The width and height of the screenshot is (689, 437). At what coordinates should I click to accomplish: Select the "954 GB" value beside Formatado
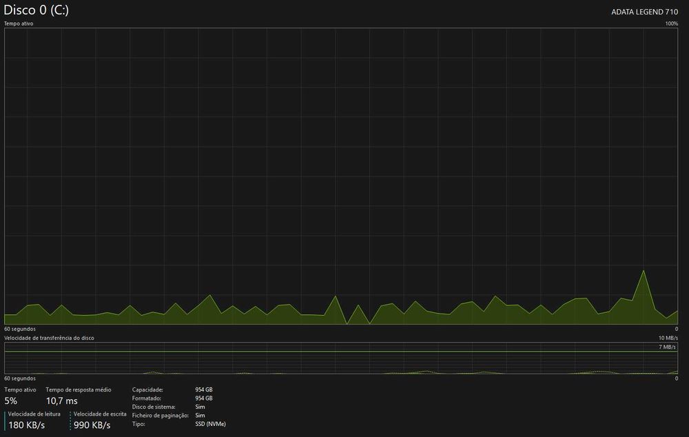click(204, 398)
